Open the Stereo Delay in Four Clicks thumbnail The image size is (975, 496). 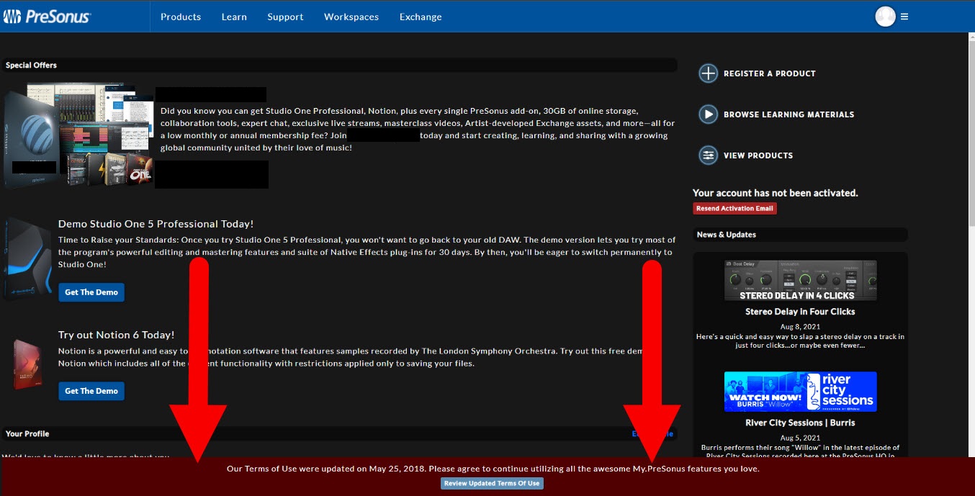pyautogui.click(x=800, y=281)
